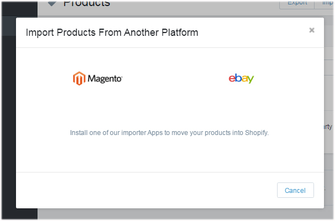This screenshot has width=335, height=221.
Task: Click the importer Apps instruction text
Action: point(169,133)
